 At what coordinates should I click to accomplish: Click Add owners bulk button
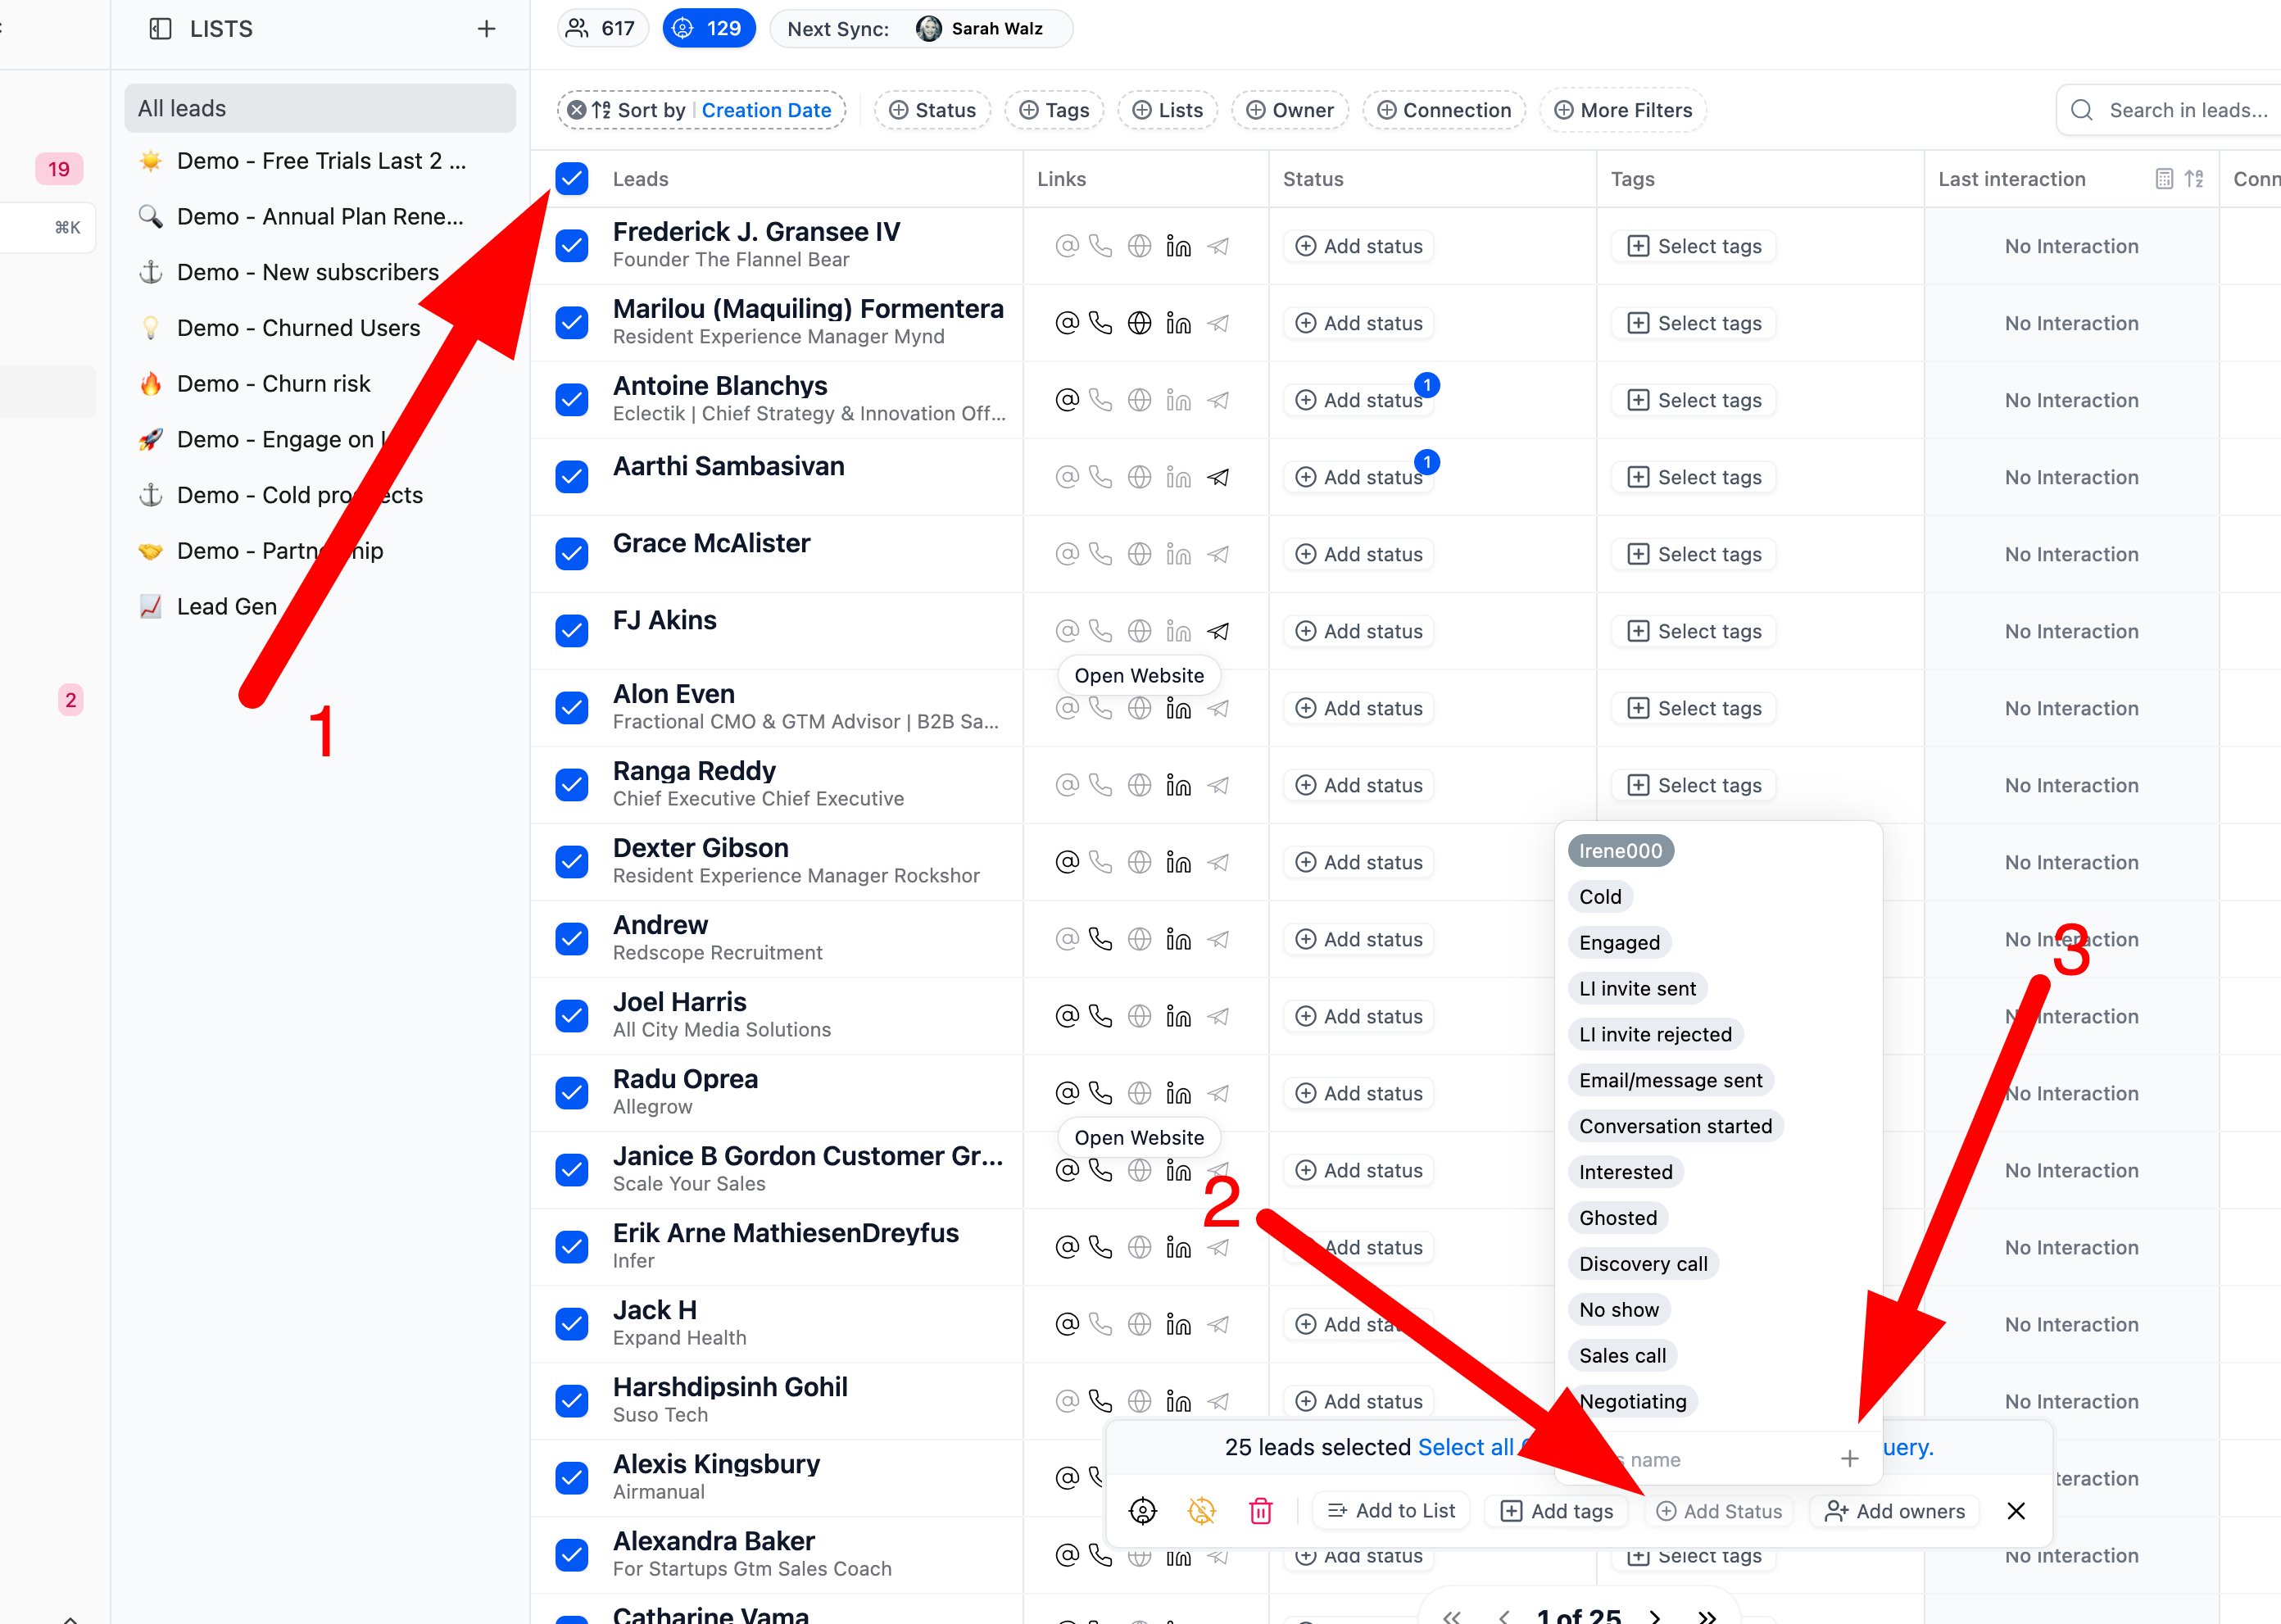click(1894, 1511)
